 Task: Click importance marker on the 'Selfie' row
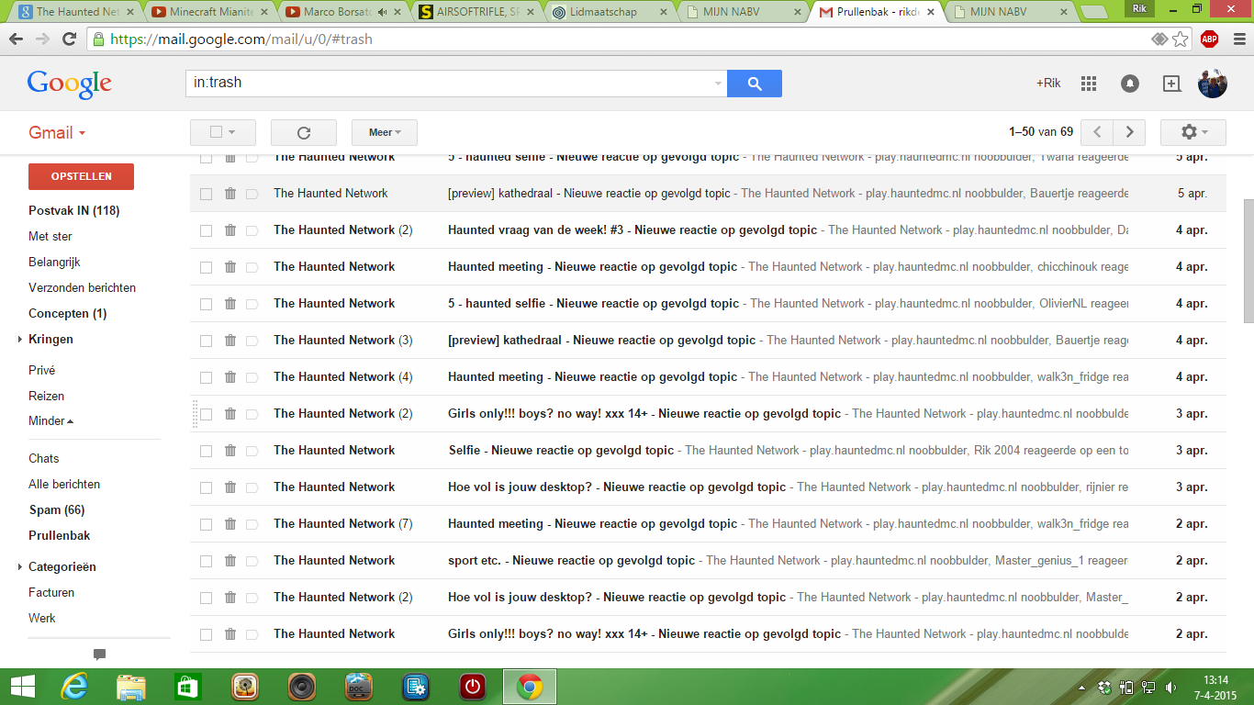[252, 451]
